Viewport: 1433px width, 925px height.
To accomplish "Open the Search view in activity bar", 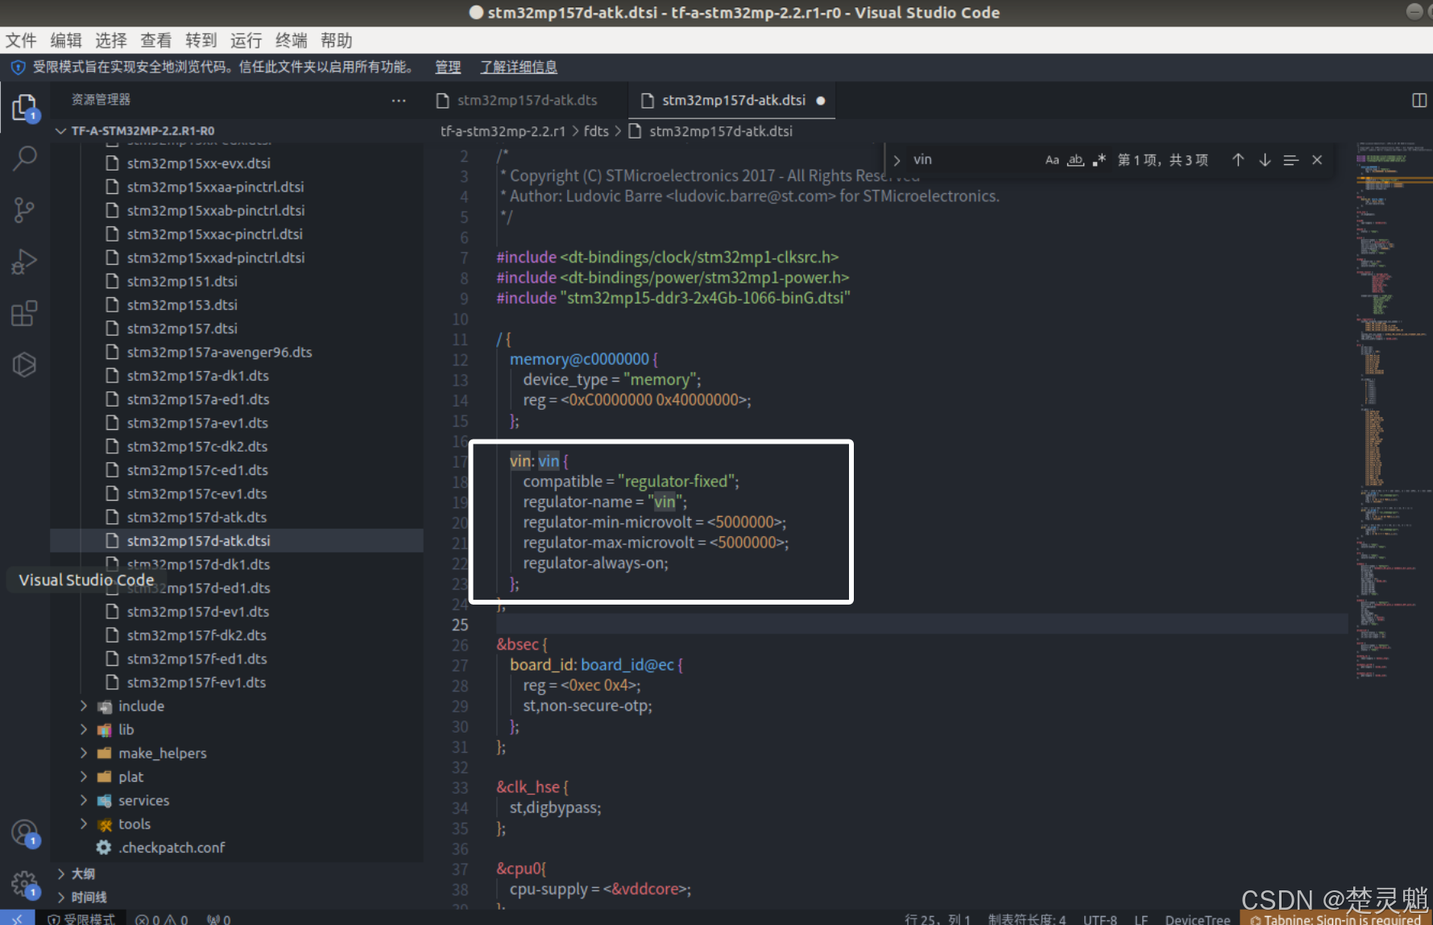I will (x=25, y=159).
